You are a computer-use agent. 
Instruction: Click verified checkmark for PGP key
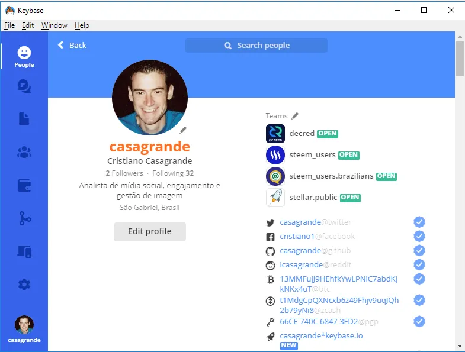point(419,321)
